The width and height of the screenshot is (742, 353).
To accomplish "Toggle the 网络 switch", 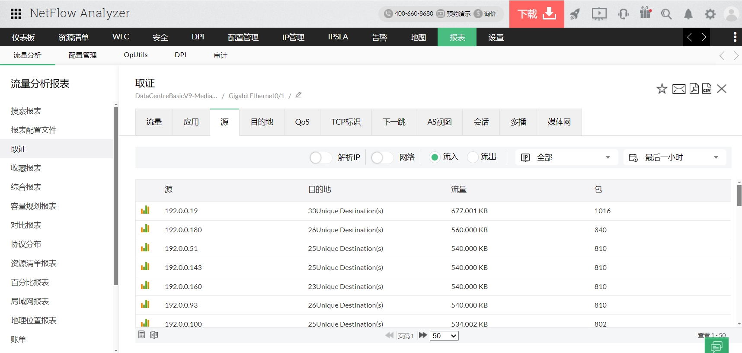I will (382, 157).
